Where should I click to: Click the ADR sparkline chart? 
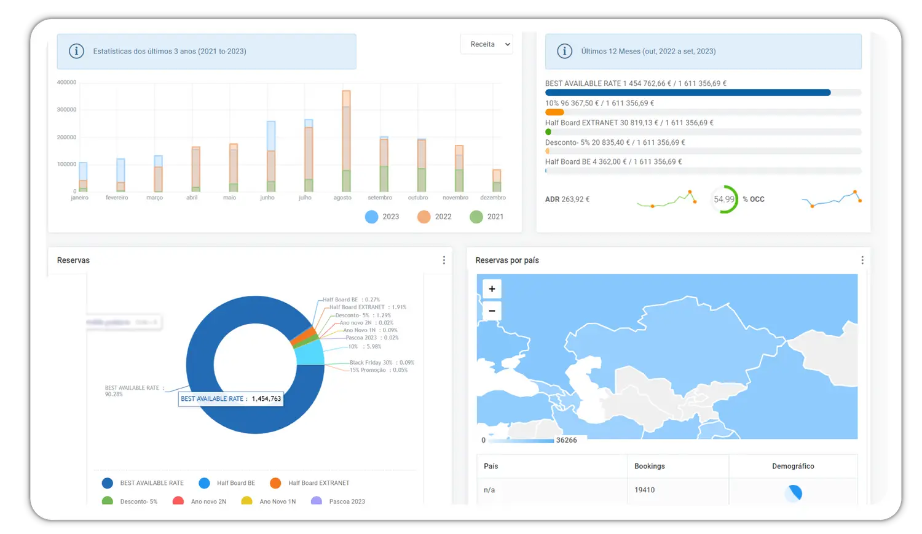(x=666, y=199)
